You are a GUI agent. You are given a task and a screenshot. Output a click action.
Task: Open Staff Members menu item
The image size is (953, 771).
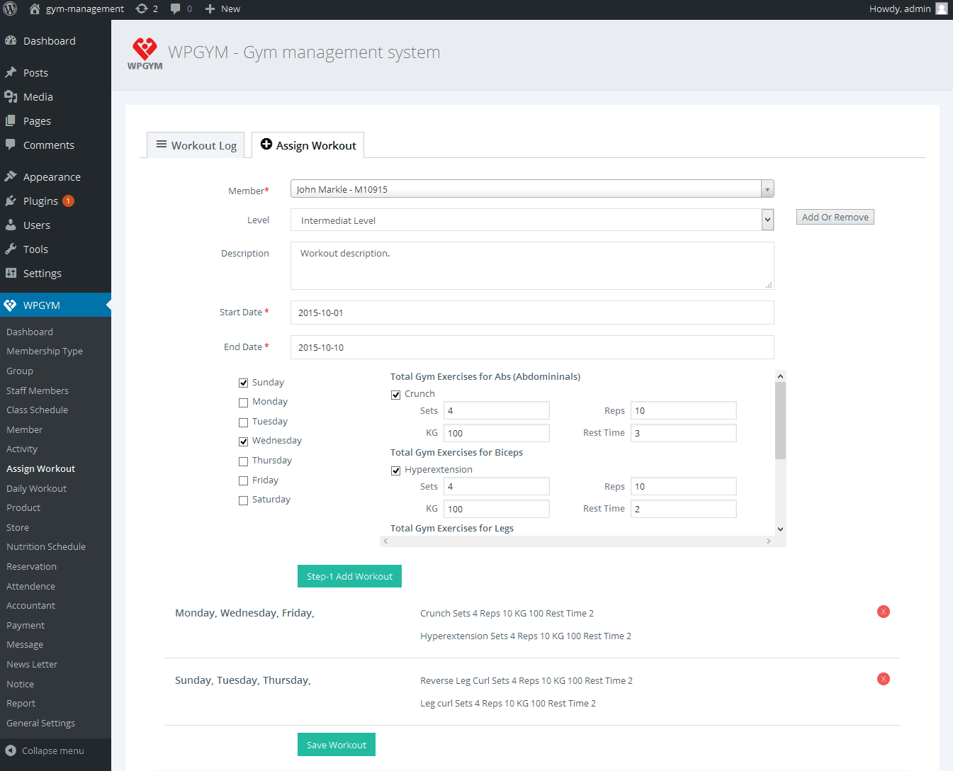click(38, 390)
